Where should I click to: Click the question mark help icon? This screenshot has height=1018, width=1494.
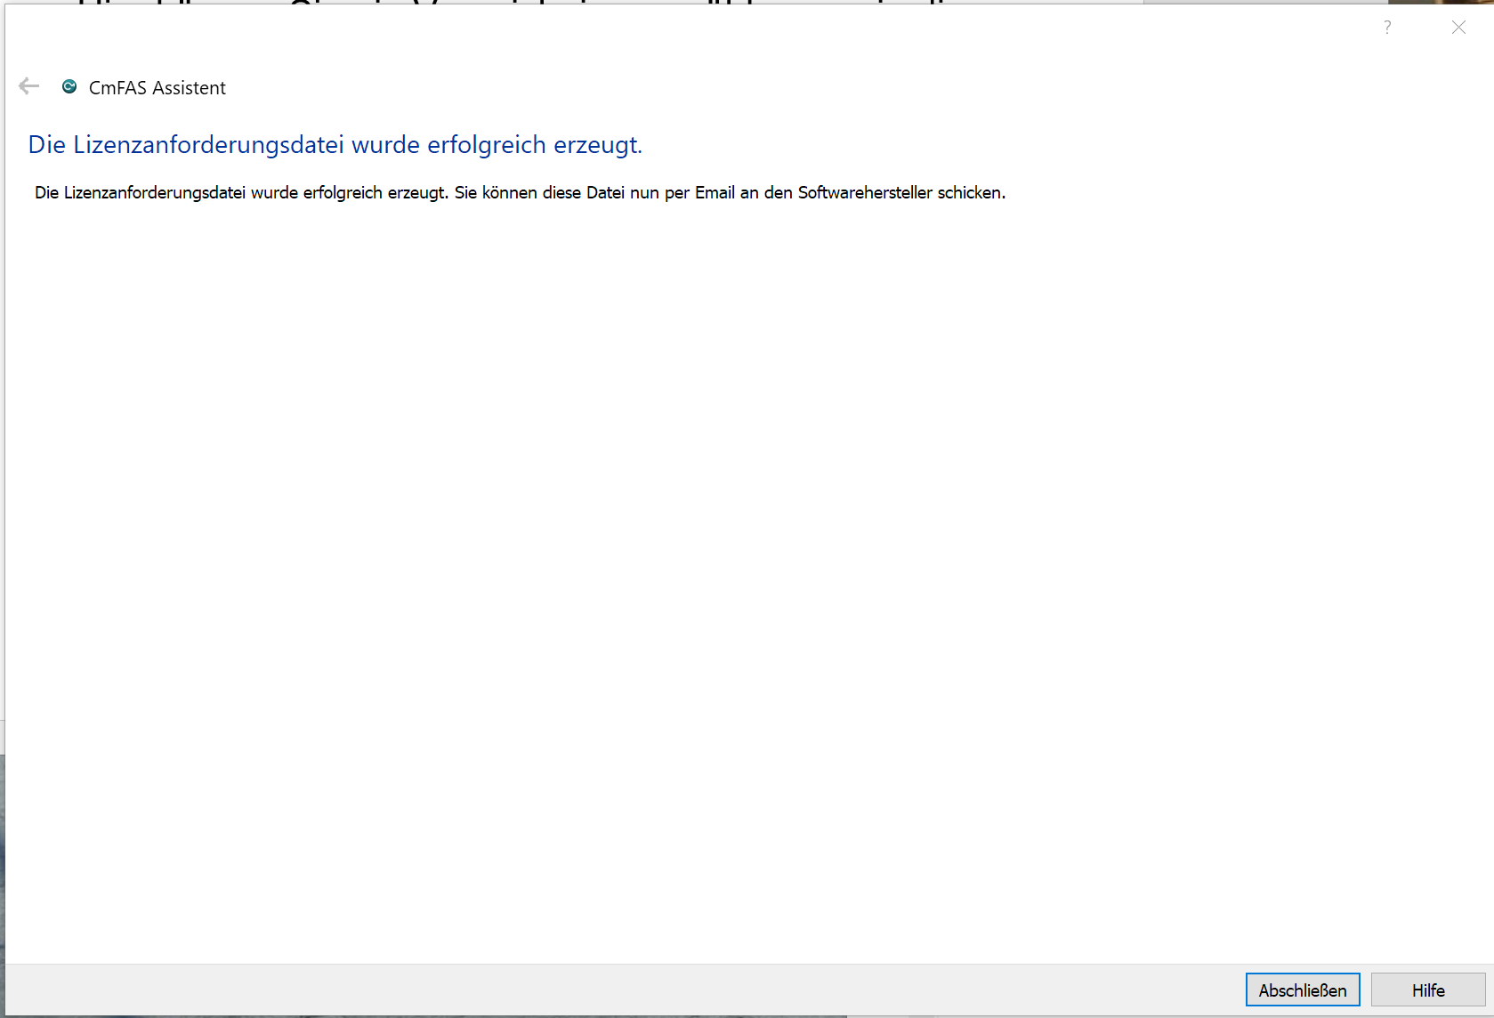coord(1386,28)
